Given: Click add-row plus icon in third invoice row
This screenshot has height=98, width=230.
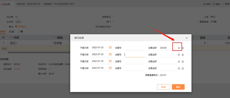Looking at the screenshot, I should click(179, 62).
